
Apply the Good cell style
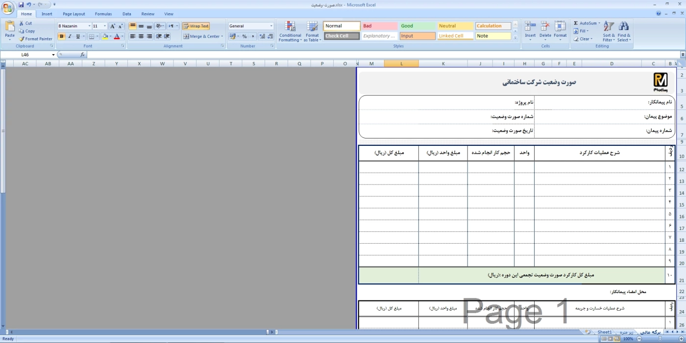pos(417,26)
